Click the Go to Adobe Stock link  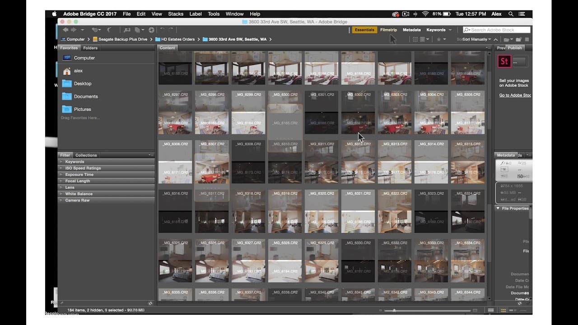click(x=514, y=95)
